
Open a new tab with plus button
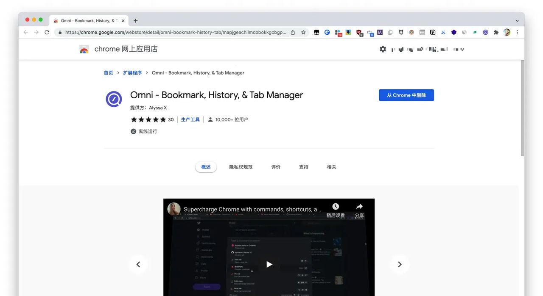pos(136,21)
